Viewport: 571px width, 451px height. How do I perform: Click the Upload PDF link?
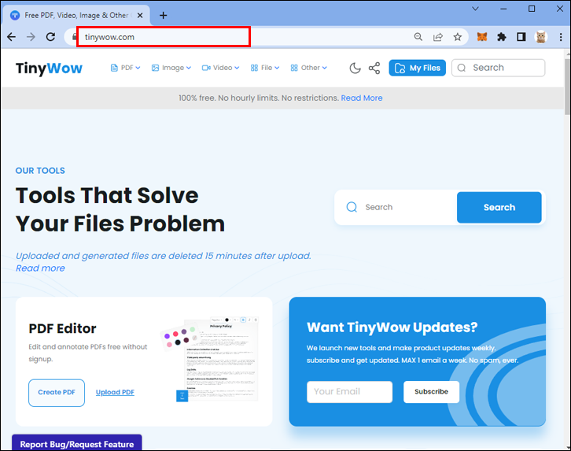point(115,392)
